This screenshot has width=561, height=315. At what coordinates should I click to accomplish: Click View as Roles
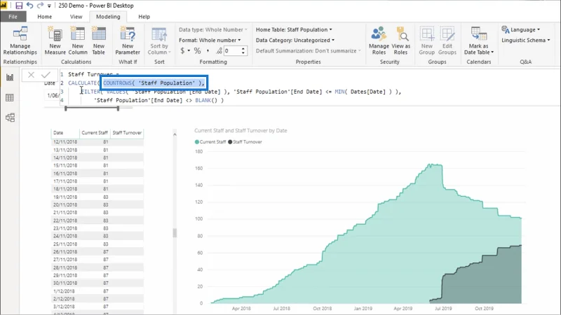(x=400, y=41)
